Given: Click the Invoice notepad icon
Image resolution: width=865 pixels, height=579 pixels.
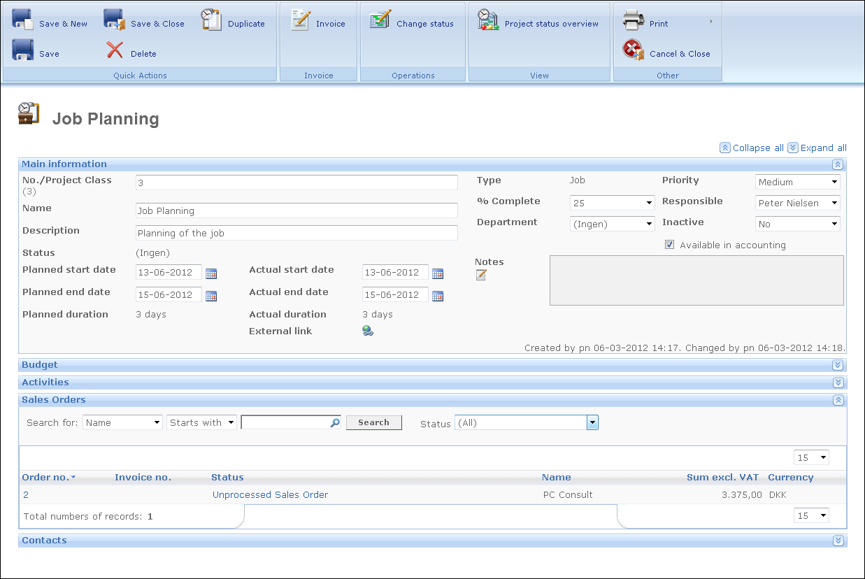Looking at the screenshot, I should [x=301, y=20].
